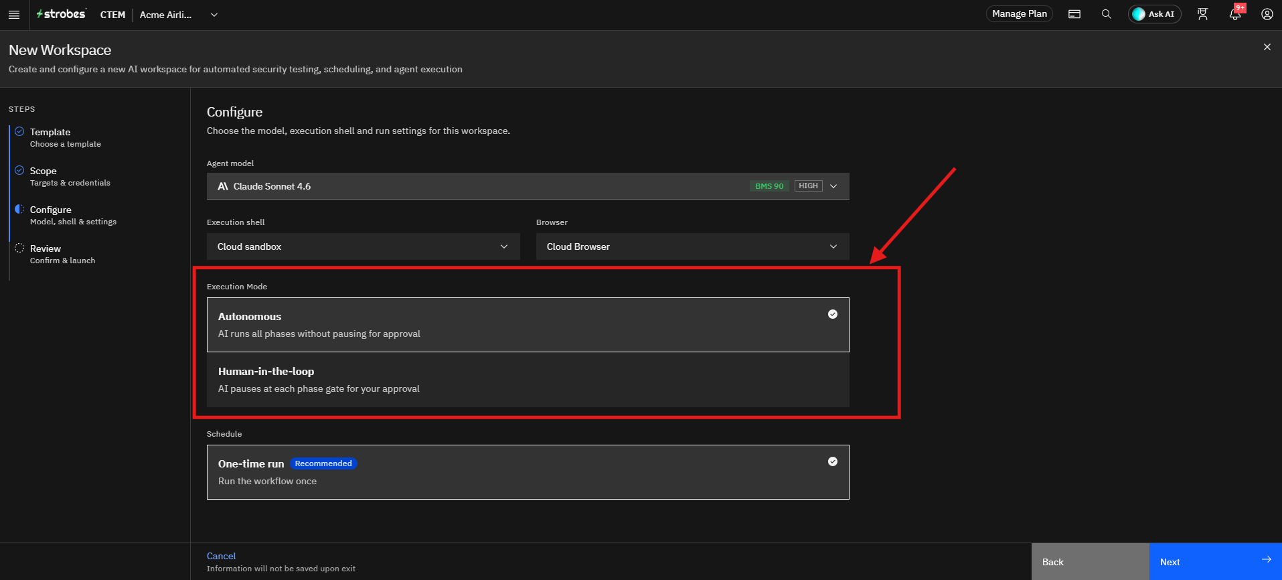Open the search magnifier icon
1282x580 pixels.
[1107, 14]
